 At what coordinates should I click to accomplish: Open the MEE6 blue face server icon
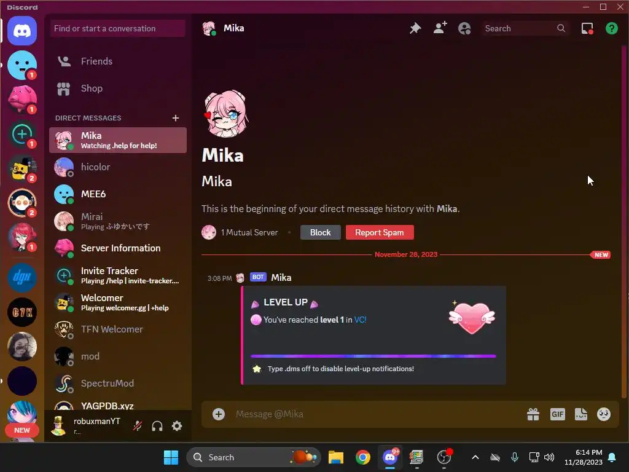[x=22, y=65]
